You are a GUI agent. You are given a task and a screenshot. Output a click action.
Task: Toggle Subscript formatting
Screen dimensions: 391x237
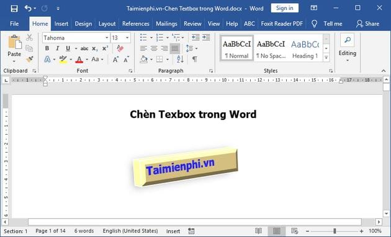[95, 48]
